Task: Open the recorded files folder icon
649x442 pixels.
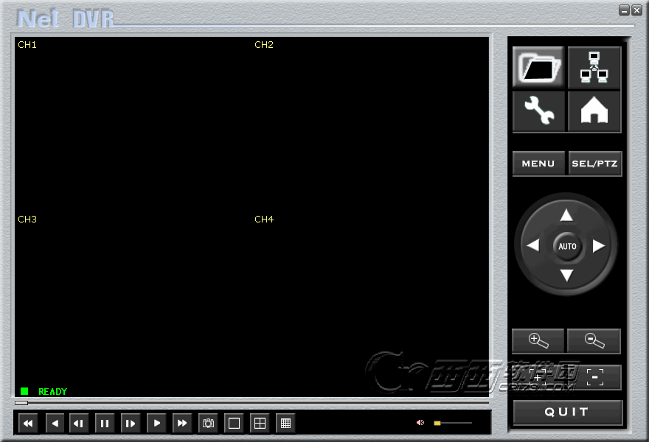Action: (x=538, y=67)
